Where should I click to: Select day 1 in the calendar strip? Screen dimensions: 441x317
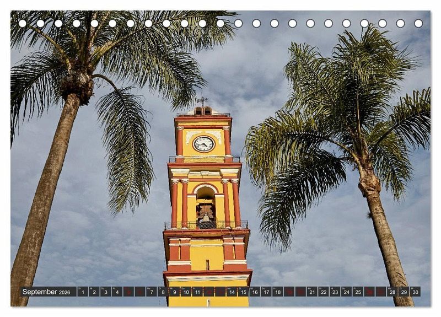click(x=83, y=292)
